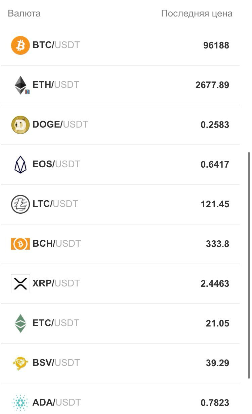The height and width of the screenshot is (414, 252).
Task: Sort by Последняя цена column header
Action: point(197,13)
